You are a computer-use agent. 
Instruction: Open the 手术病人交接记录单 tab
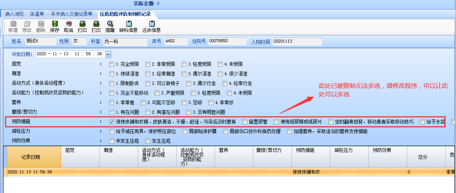coord(72,14)
